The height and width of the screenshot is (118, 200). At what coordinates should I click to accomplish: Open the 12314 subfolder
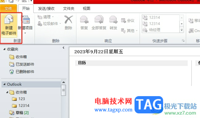21,106
